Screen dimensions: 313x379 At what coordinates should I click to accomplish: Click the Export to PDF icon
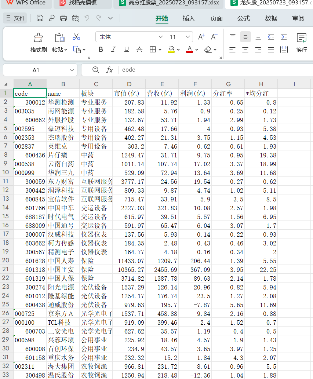coord(51,18)
